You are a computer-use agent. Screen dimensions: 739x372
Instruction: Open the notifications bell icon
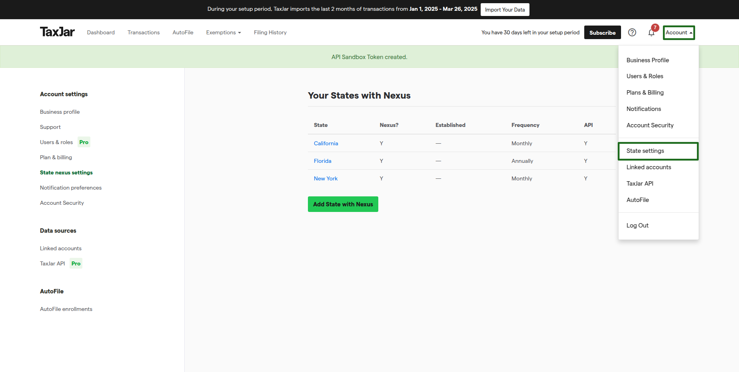tap(651, 33)
